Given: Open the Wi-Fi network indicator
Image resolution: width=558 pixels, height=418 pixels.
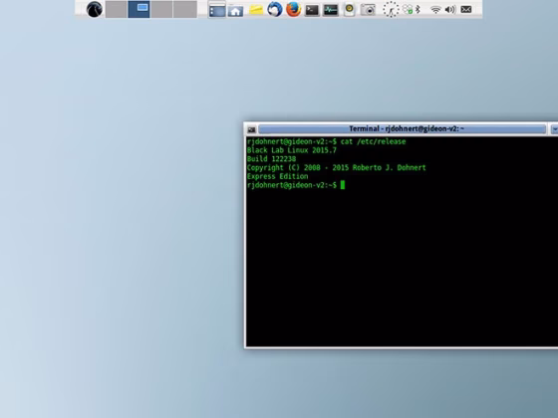Looking at the screenshot, I should tap(435, 10).
